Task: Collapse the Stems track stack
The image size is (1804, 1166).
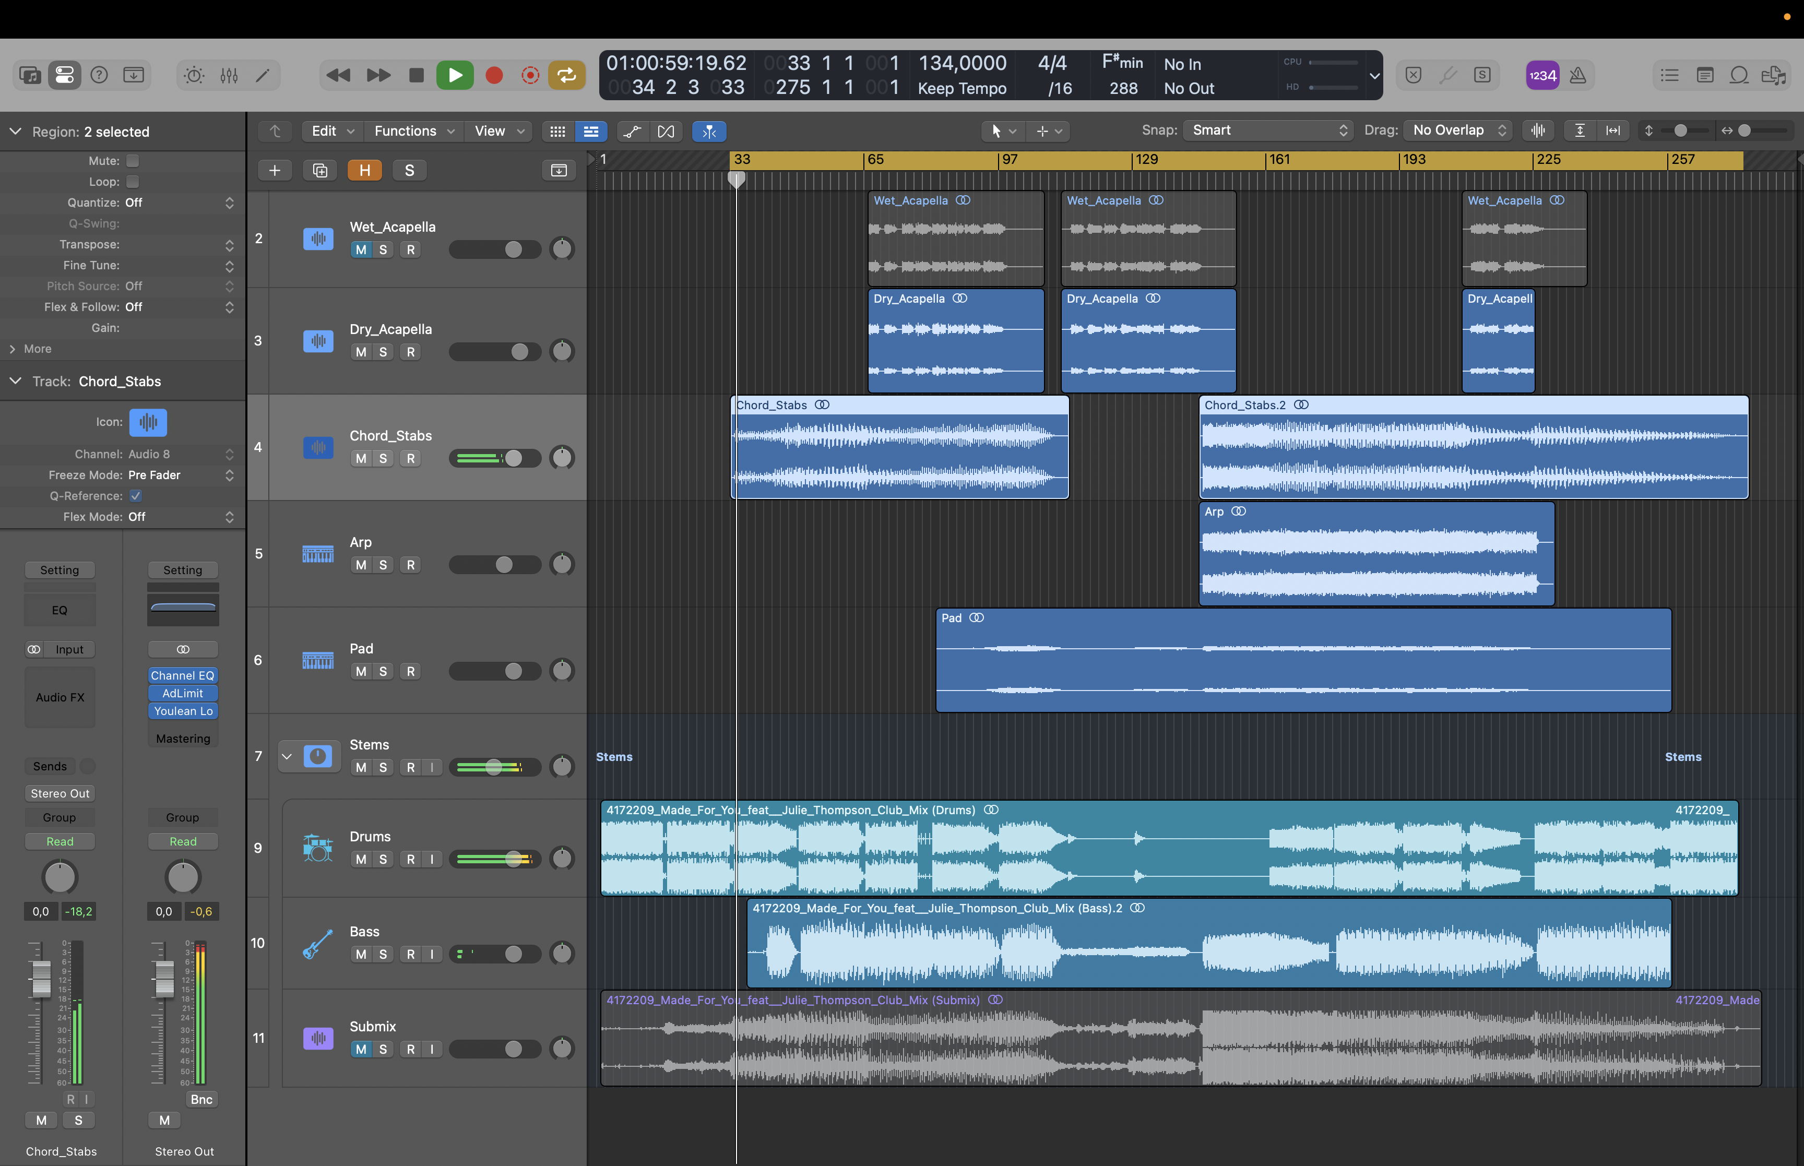Action: 287,756
